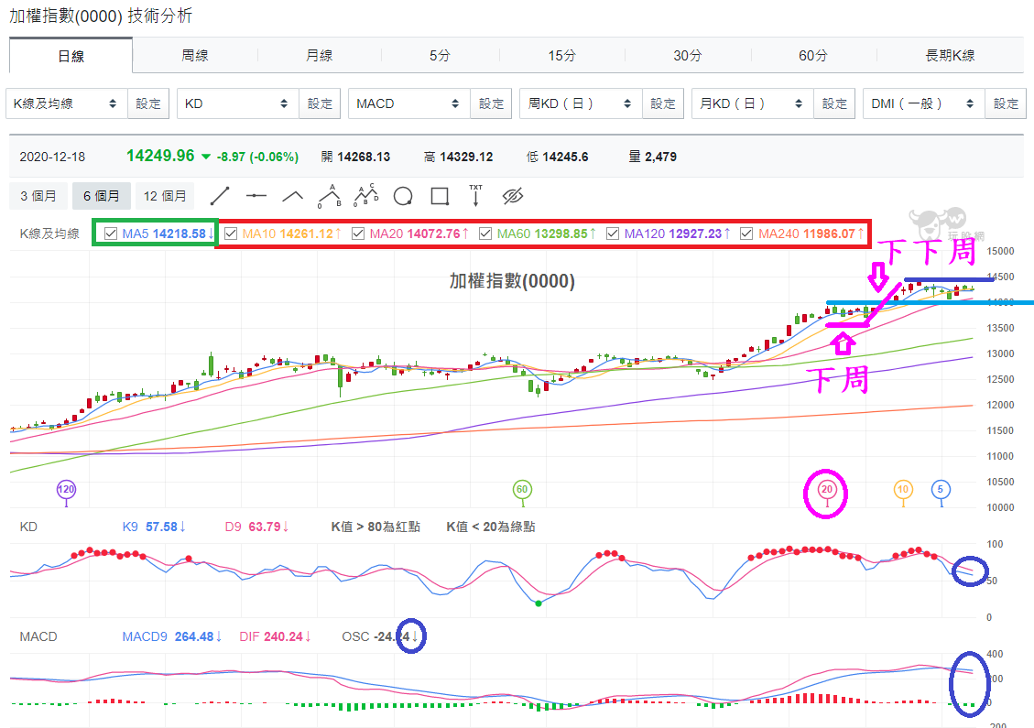1034x728 pixels.
Task: Select the circle drawing tool
Action: [x=403, y=196]
